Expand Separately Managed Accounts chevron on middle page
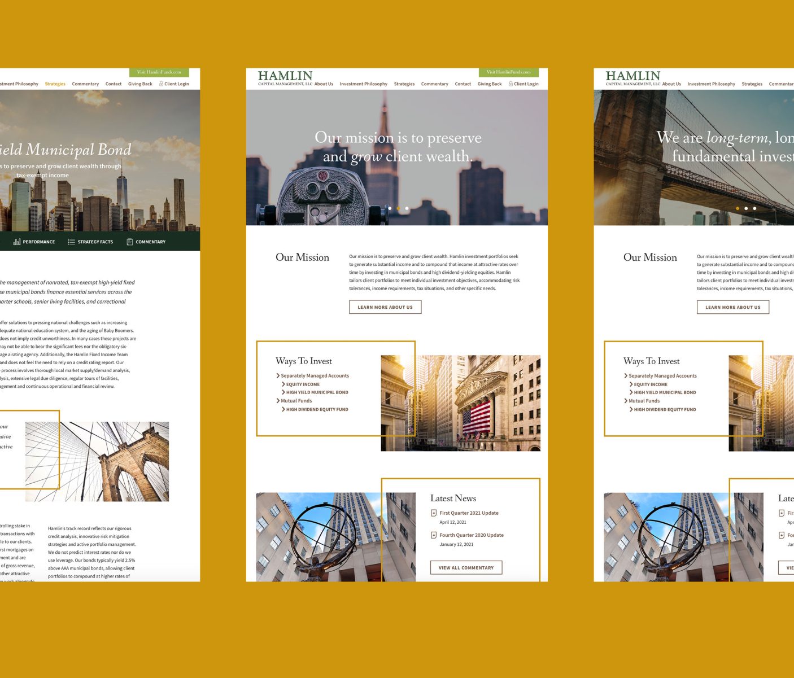Viewport: 794px width, 678px height. coord(278,375)
